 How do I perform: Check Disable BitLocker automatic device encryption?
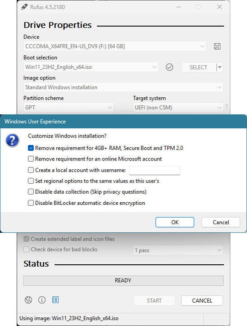(x=31, y=203)
